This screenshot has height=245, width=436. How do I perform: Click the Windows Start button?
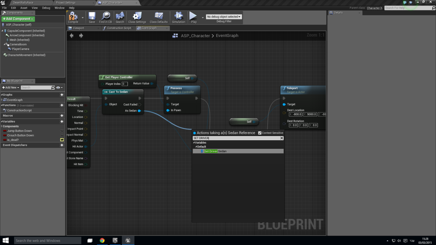click(6, 240)
